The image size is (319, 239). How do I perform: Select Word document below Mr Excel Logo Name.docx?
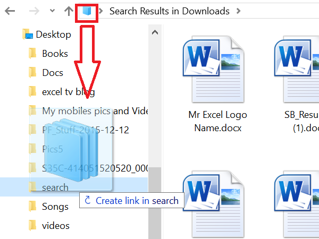(x=213, y=205)
